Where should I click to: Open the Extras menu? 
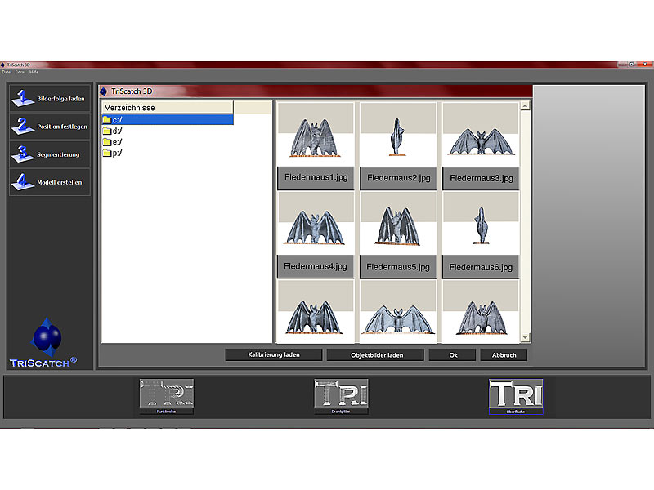(20, 72)
